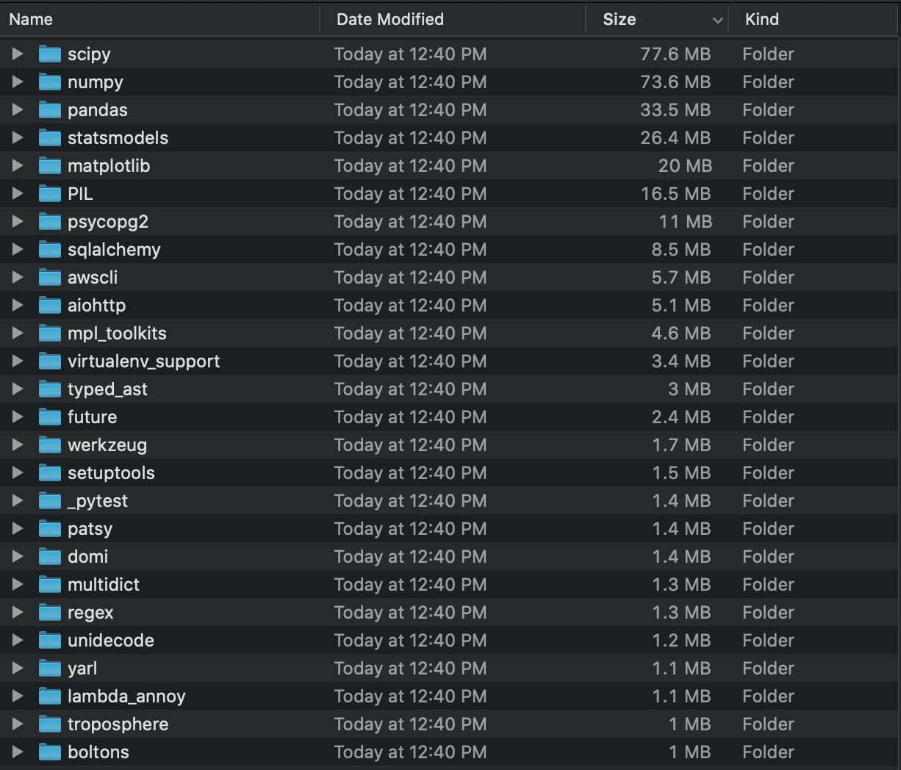The image size is (901, 770).
Task: Click the sqlalchemy folder icon
Action: (49, 249)
